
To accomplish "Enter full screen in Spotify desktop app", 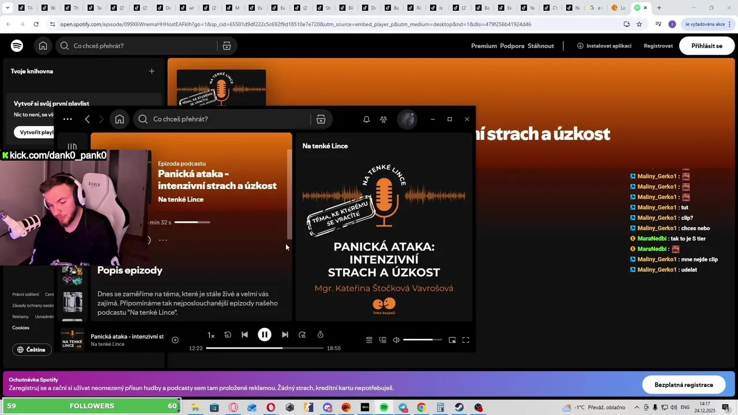I will tap(466, 340).
